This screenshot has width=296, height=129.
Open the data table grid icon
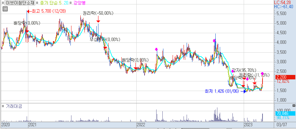click(x=5, y=9)
